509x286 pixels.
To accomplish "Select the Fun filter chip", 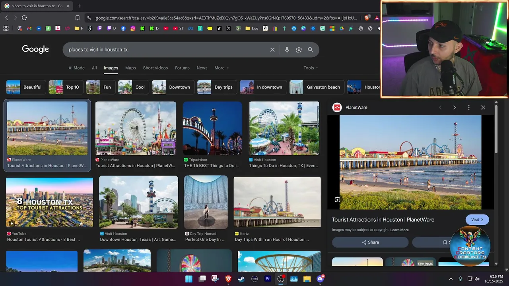I will (101, 87).
